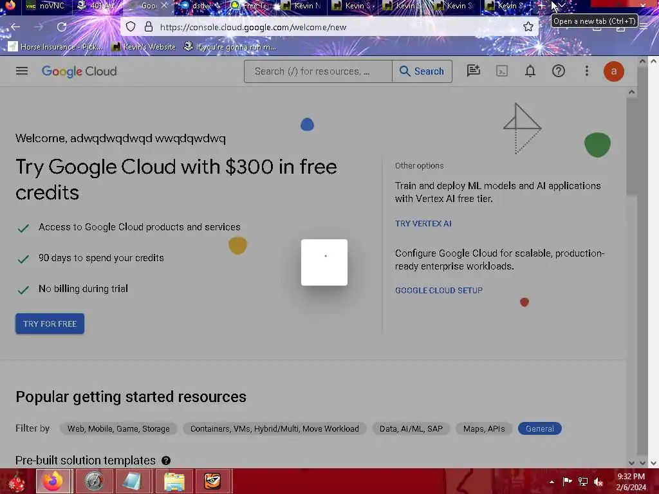
Task: Follow the GOOGLE CLOUD SETUP link
Action: click(439, 290)
